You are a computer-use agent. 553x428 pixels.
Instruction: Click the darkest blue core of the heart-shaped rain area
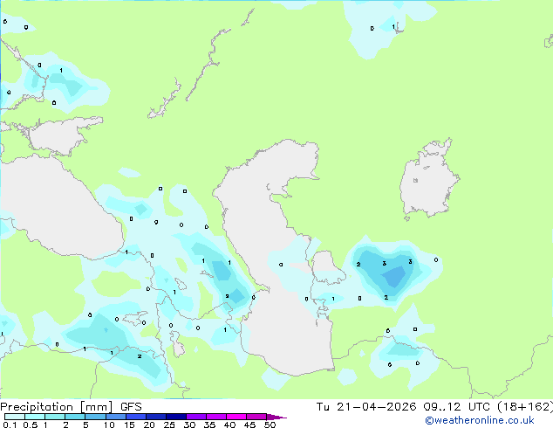tap(394, 277)
